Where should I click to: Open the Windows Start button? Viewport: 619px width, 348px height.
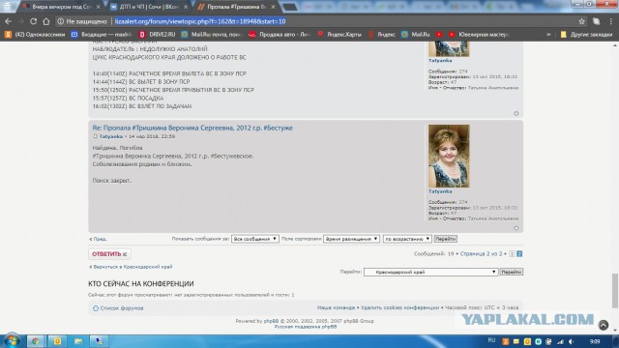pyautogui.click(x=12, y=340)
